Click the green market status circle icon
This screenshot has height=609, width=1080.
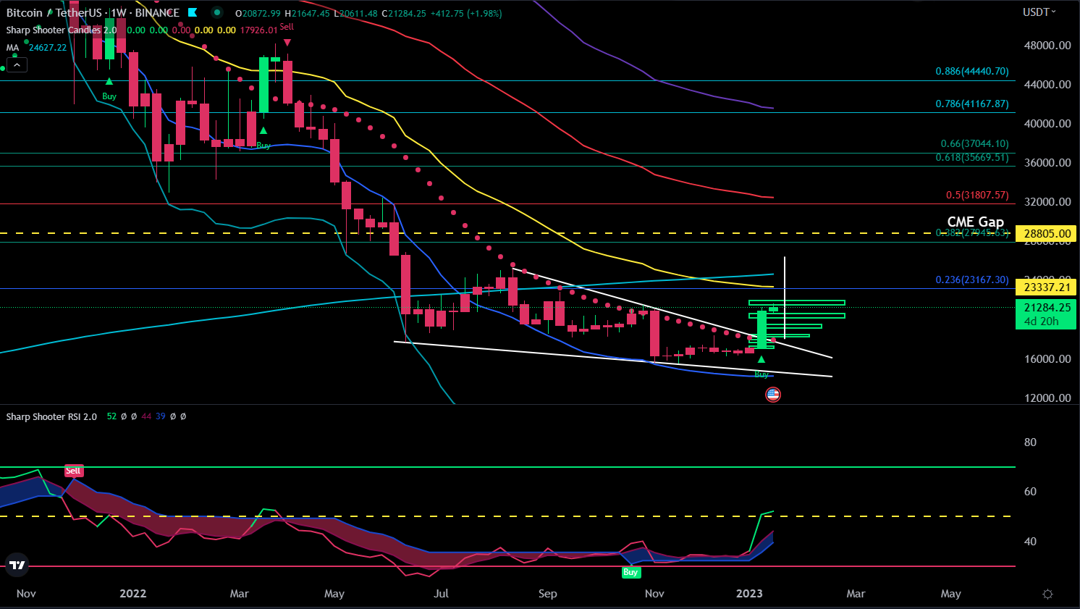point(217,12)
